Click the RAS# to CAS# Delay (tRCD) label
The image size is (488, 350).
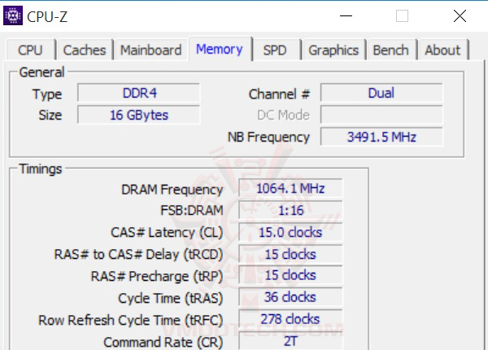(138, 255)
